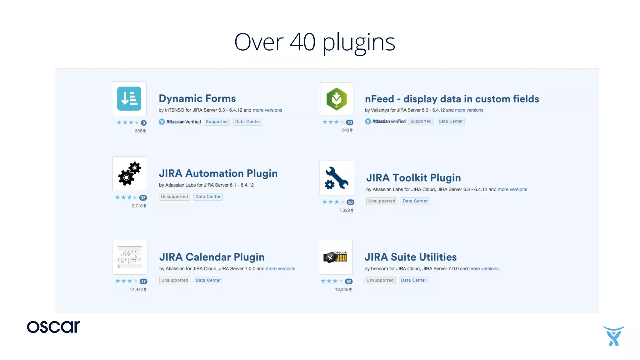Screen dimensions: 640x360
Task: Click the 643 install count under nFeed
Action: click(347, 130)
